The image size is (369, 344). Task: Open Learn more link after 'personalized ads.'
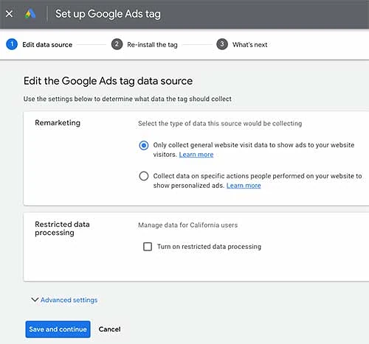tap(244, 186)
